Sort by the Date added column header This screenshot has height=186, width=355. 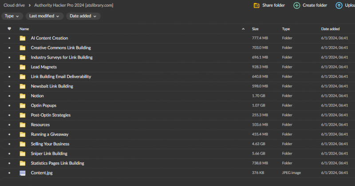(330, 29)
